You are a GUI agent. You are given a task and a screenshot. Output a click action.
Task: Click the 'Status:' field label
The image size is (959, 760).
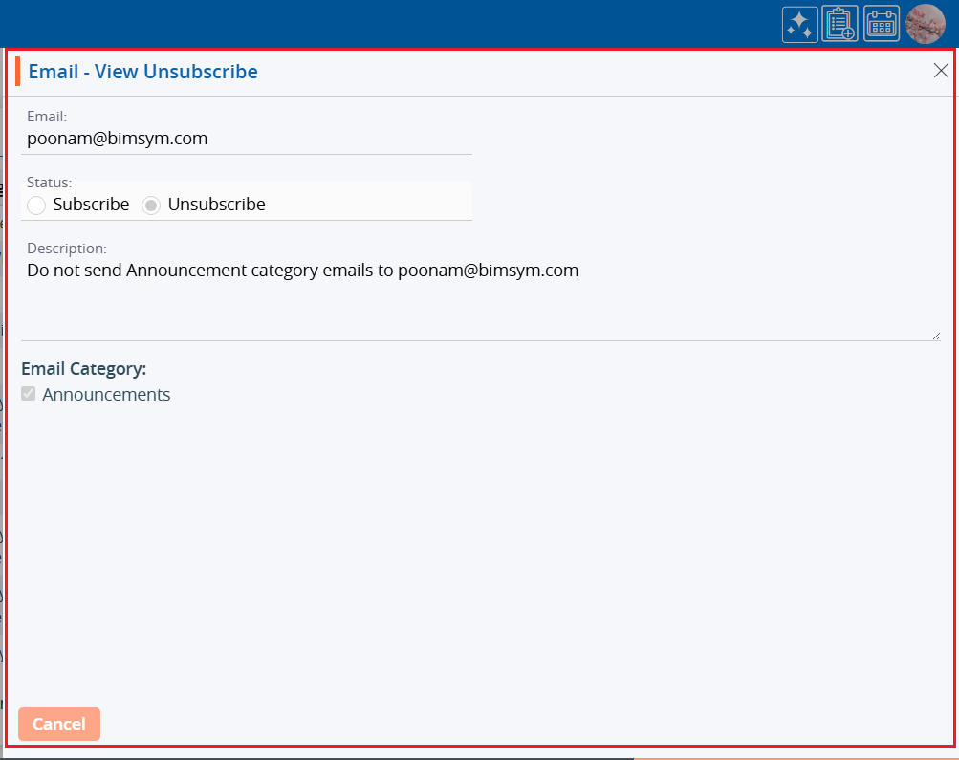click(x=49, y=182)
